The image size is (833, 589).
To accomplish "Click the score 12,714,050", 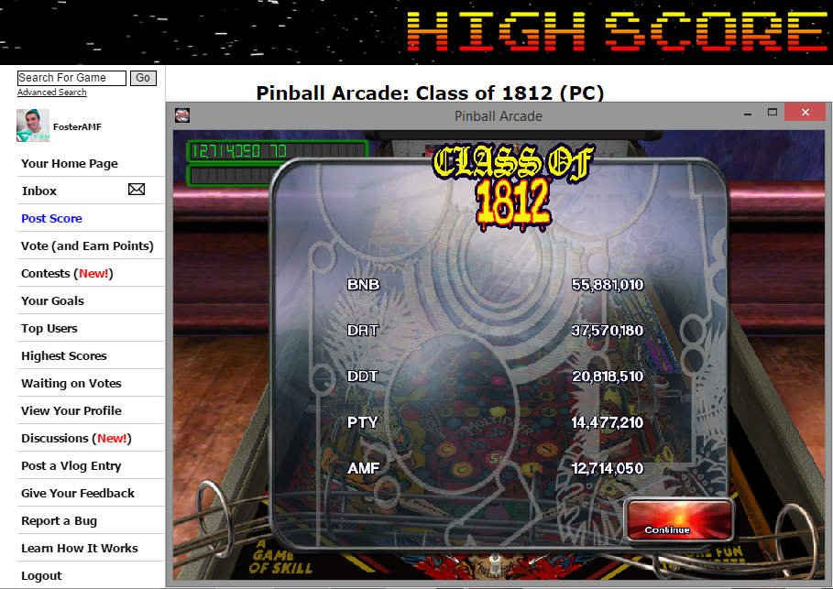I will point(608,468).
